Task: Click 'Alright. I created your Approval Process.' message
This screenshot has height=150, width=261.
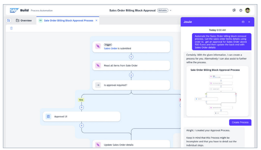Action: coord(208,130)
